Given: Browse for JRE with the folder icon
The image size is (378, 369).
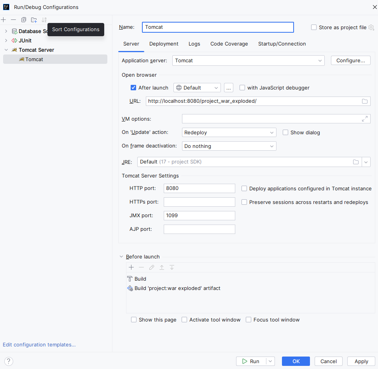Looking at the screenshot, I should tap(356, 162).
